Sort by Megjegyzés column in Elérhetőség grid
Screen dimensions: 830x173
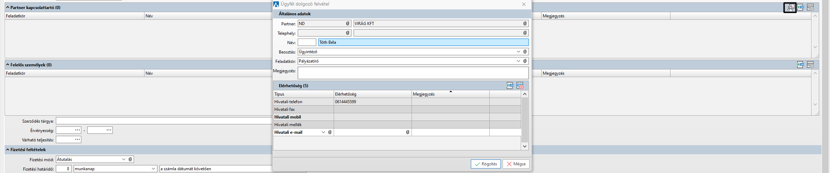click(451, 94)
